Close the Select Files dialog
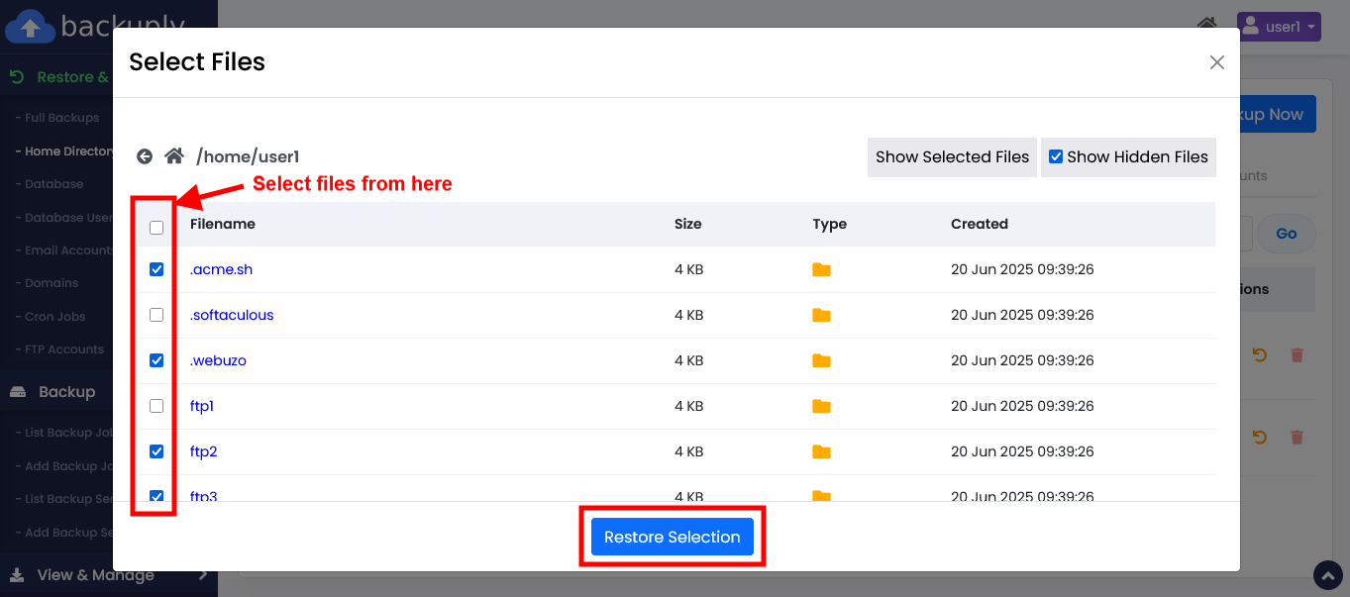This screenshot has height=597, width=1350. (x=1217, y=62)
